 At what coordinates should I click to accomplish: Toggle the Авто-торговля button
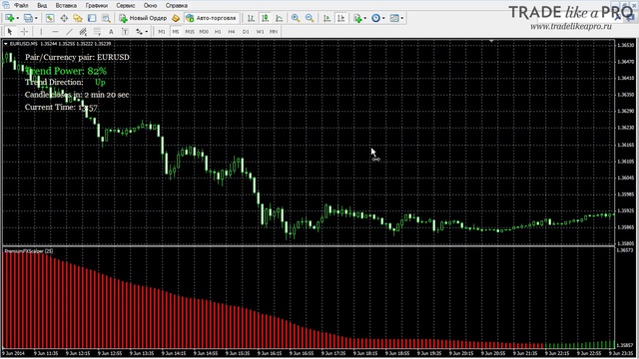pos(211,18)
